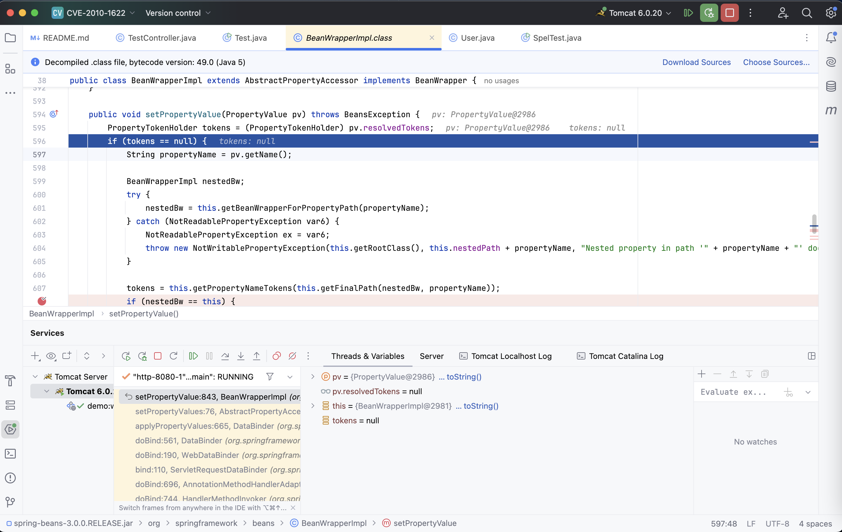Collapse the Tomcat Server tree node
The image size is (842, 532).
click(35, 377)
